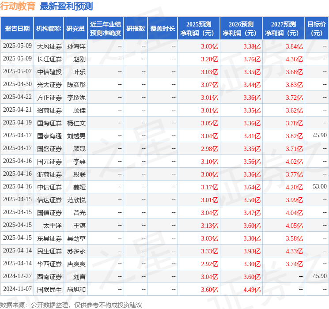Select 长江证券 2027 forecast 4.36亿

point(294,59)
